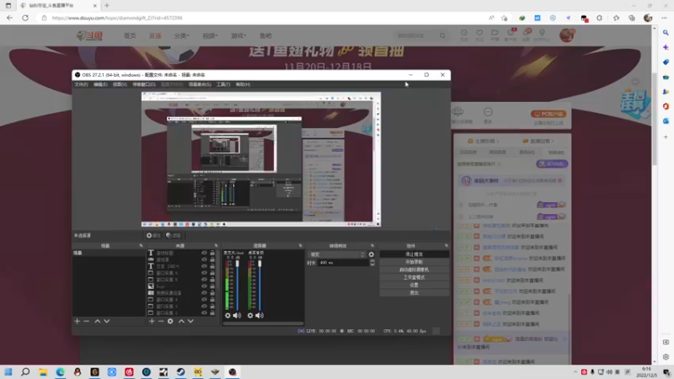
Task: Select 场景 item in Scenes list
Action: click(109, 254)
